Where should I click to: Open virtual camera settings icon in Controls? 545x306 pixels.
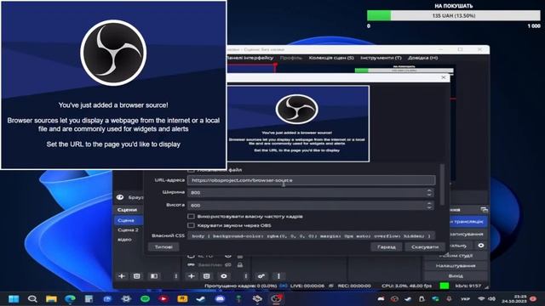(481, 246)
